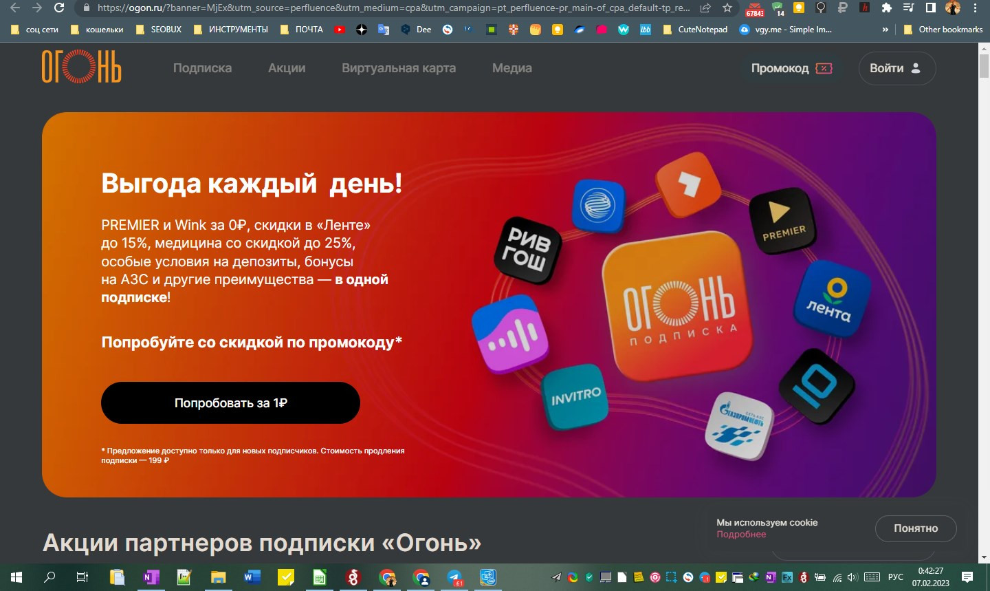Toggle the browser side panel icon

pyautogui.click(x=930, y=8)
